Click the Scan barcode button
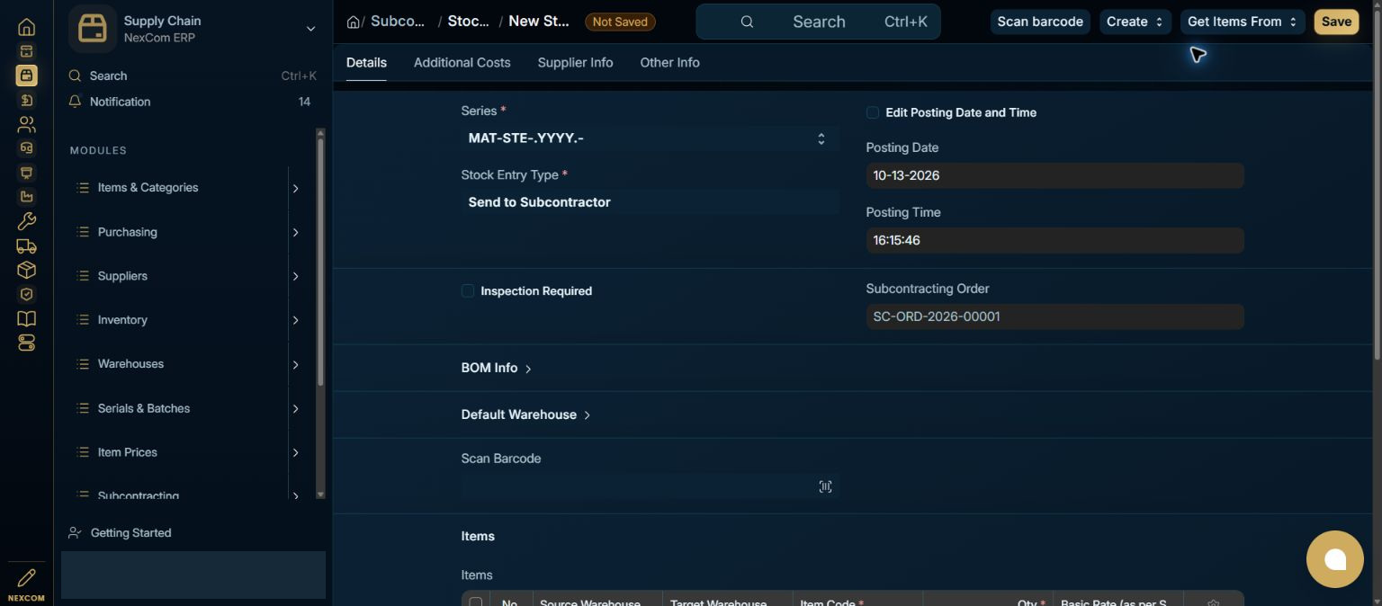This screenshot has height=606, width=1382. [1040, 22]
